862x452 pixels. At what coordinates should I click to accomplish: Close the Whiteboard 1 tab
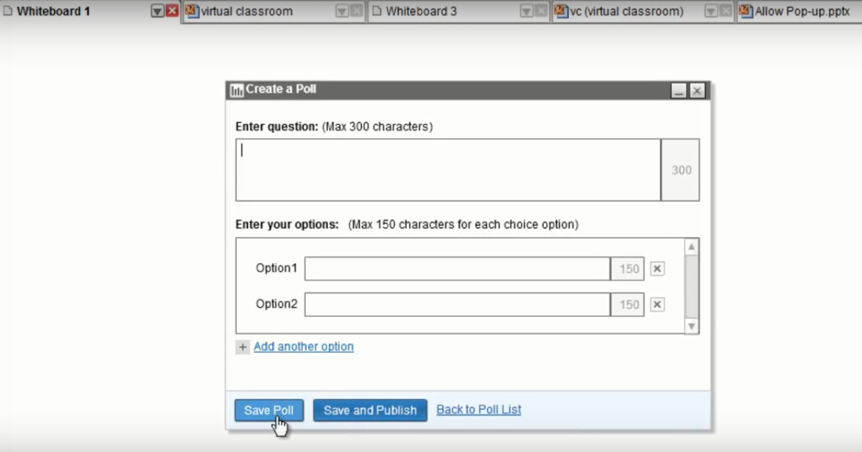pyautogui.click(x=172, y=11)
